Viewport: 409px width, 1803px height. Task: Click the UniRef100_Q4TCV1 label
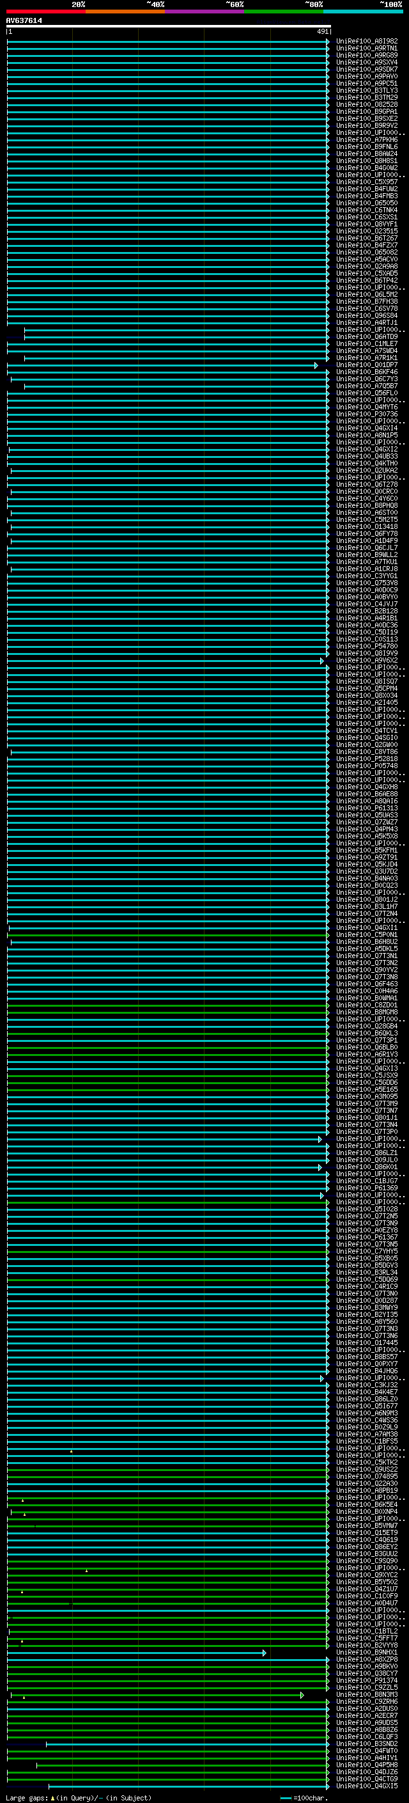[x=367, y=730]
